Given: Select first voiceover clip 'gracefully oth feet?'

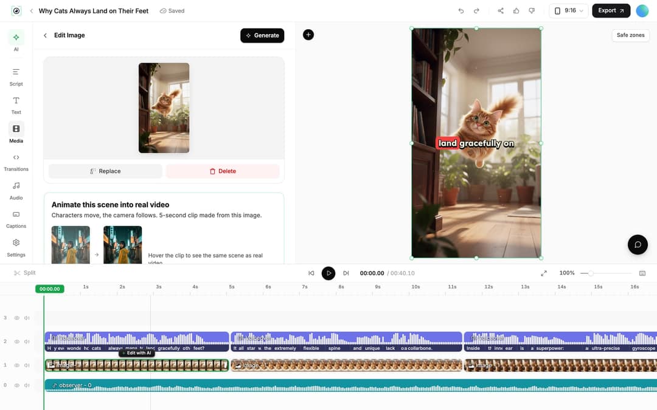Looking at the screenshot, I should (137, 341).
